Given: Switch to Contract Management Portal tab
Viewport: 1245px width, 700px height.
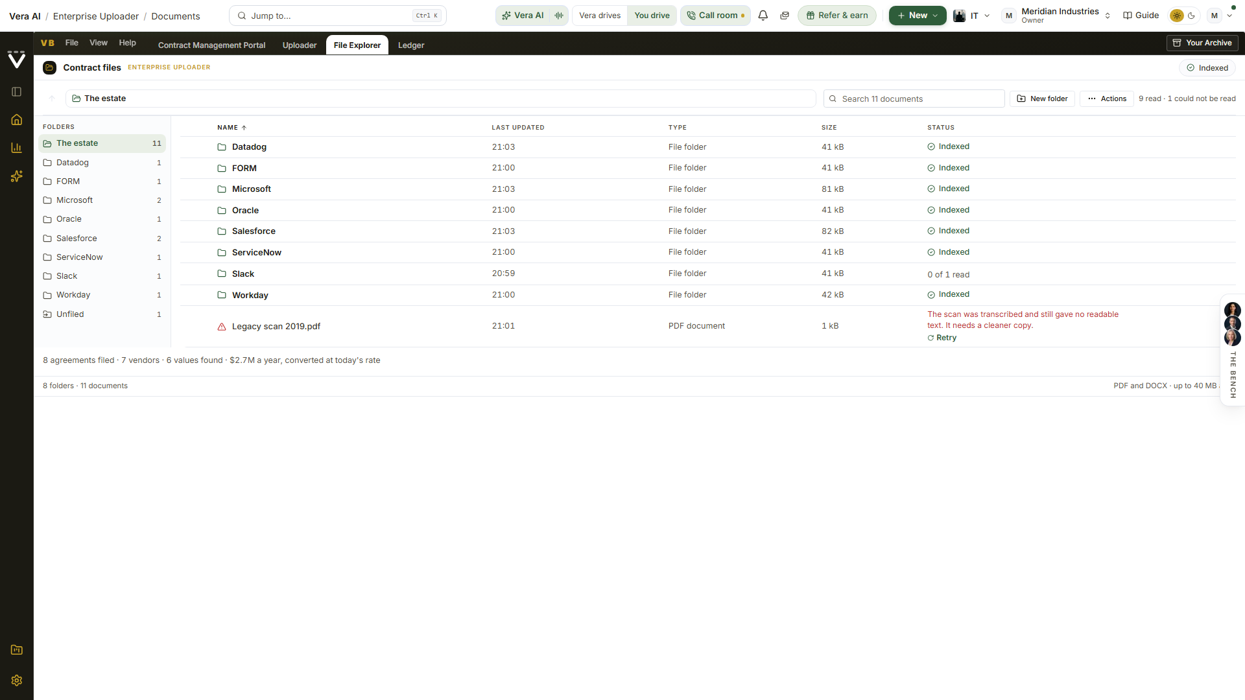Looking at the screenshot, I should click(x=212, y=45).
